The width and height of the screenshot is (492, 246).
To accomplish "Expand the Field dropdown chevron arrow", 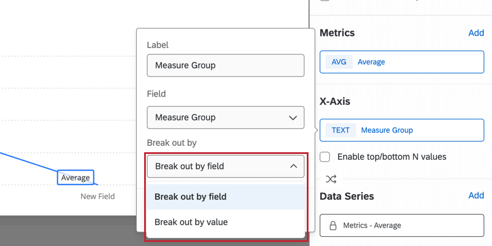I will click(293, 118).
